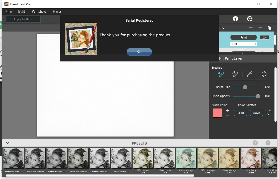Maximize the Hand Tint Pro window
Screen dimensions: 279x179
tap(259, 4)
